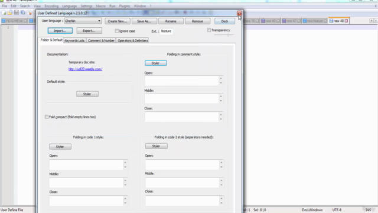Open the Settings menu
This screenshot has height=213, width=378.
coord(86,6)
